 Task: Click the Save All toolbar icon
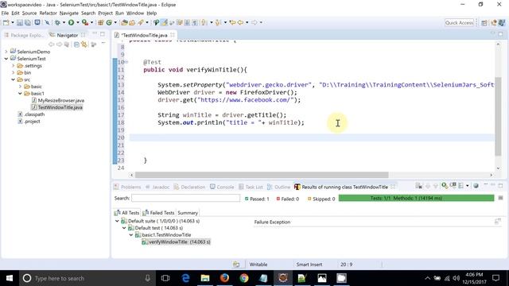pyautogui.click(x=28, y=22)
